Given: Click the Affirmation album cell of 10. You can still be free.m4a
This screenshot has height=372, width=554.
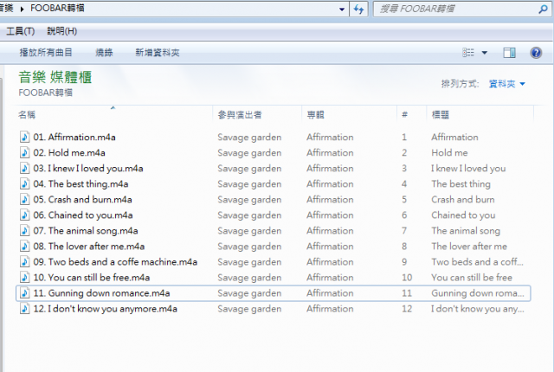Looking at the screenshot, I should 330,278.
